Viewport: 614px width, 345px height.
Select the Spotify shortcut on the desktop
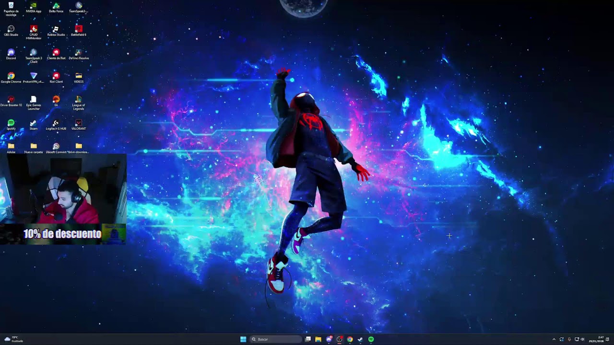11,125
